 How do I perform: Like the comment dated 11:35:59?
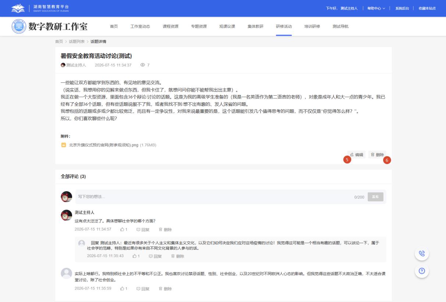tap(124, 289)
